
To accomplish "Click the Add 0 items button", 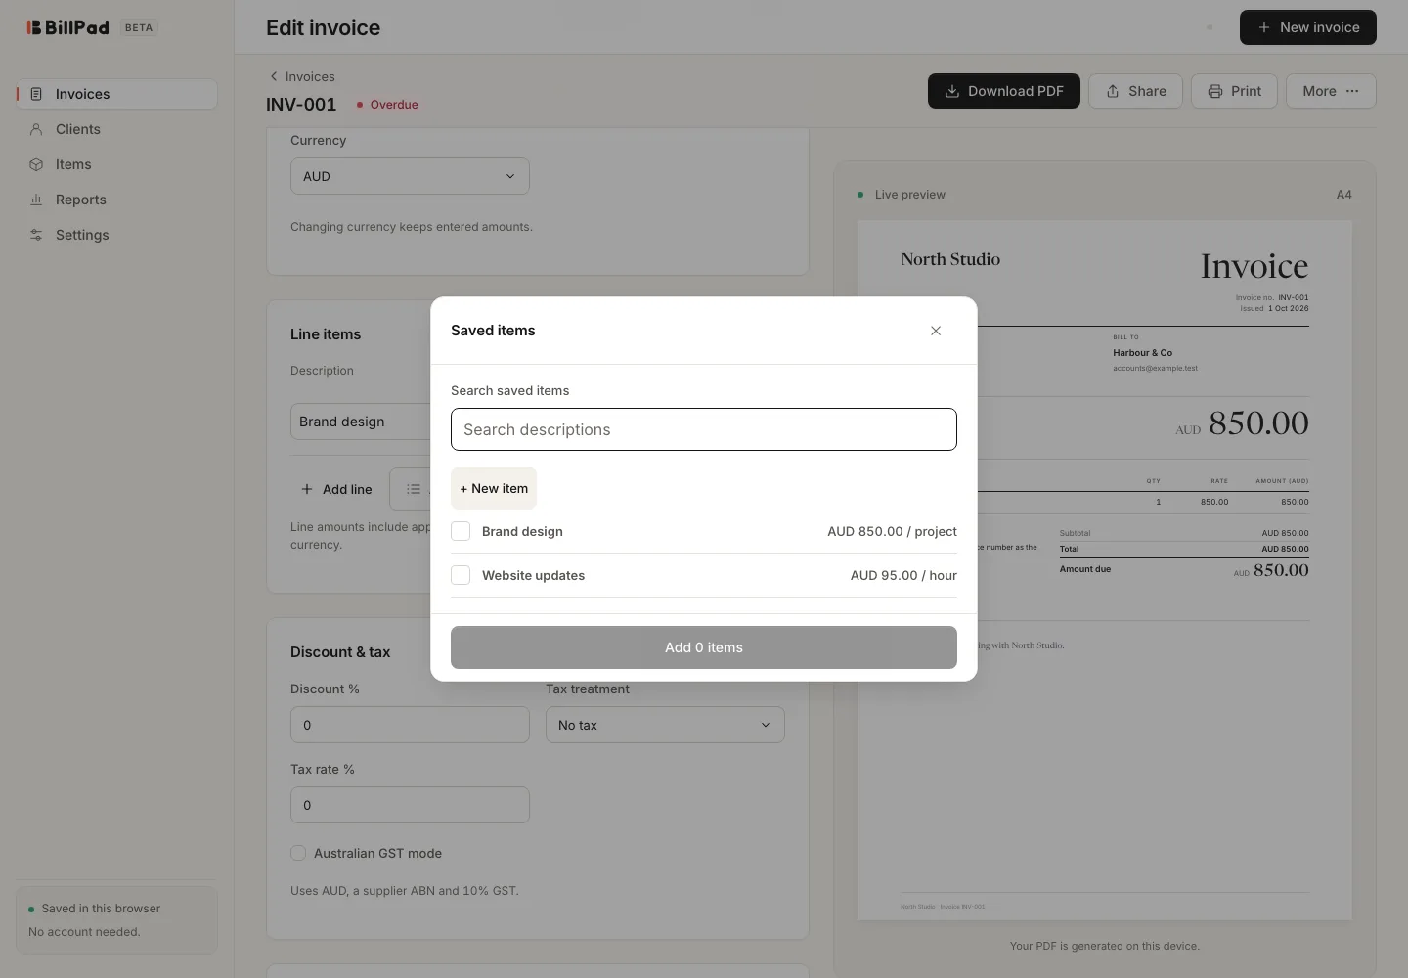I will 704,647.
